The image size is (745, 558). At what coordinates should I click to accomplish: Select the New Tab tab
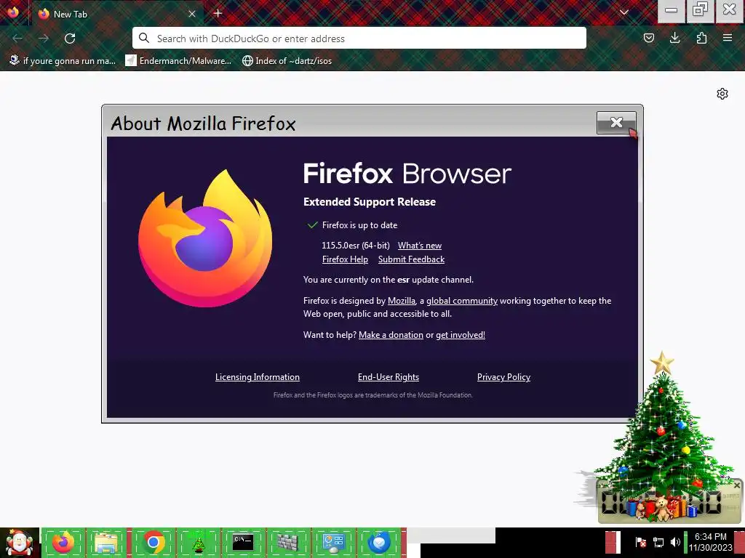pyautogui.click(x=117, y=14)
